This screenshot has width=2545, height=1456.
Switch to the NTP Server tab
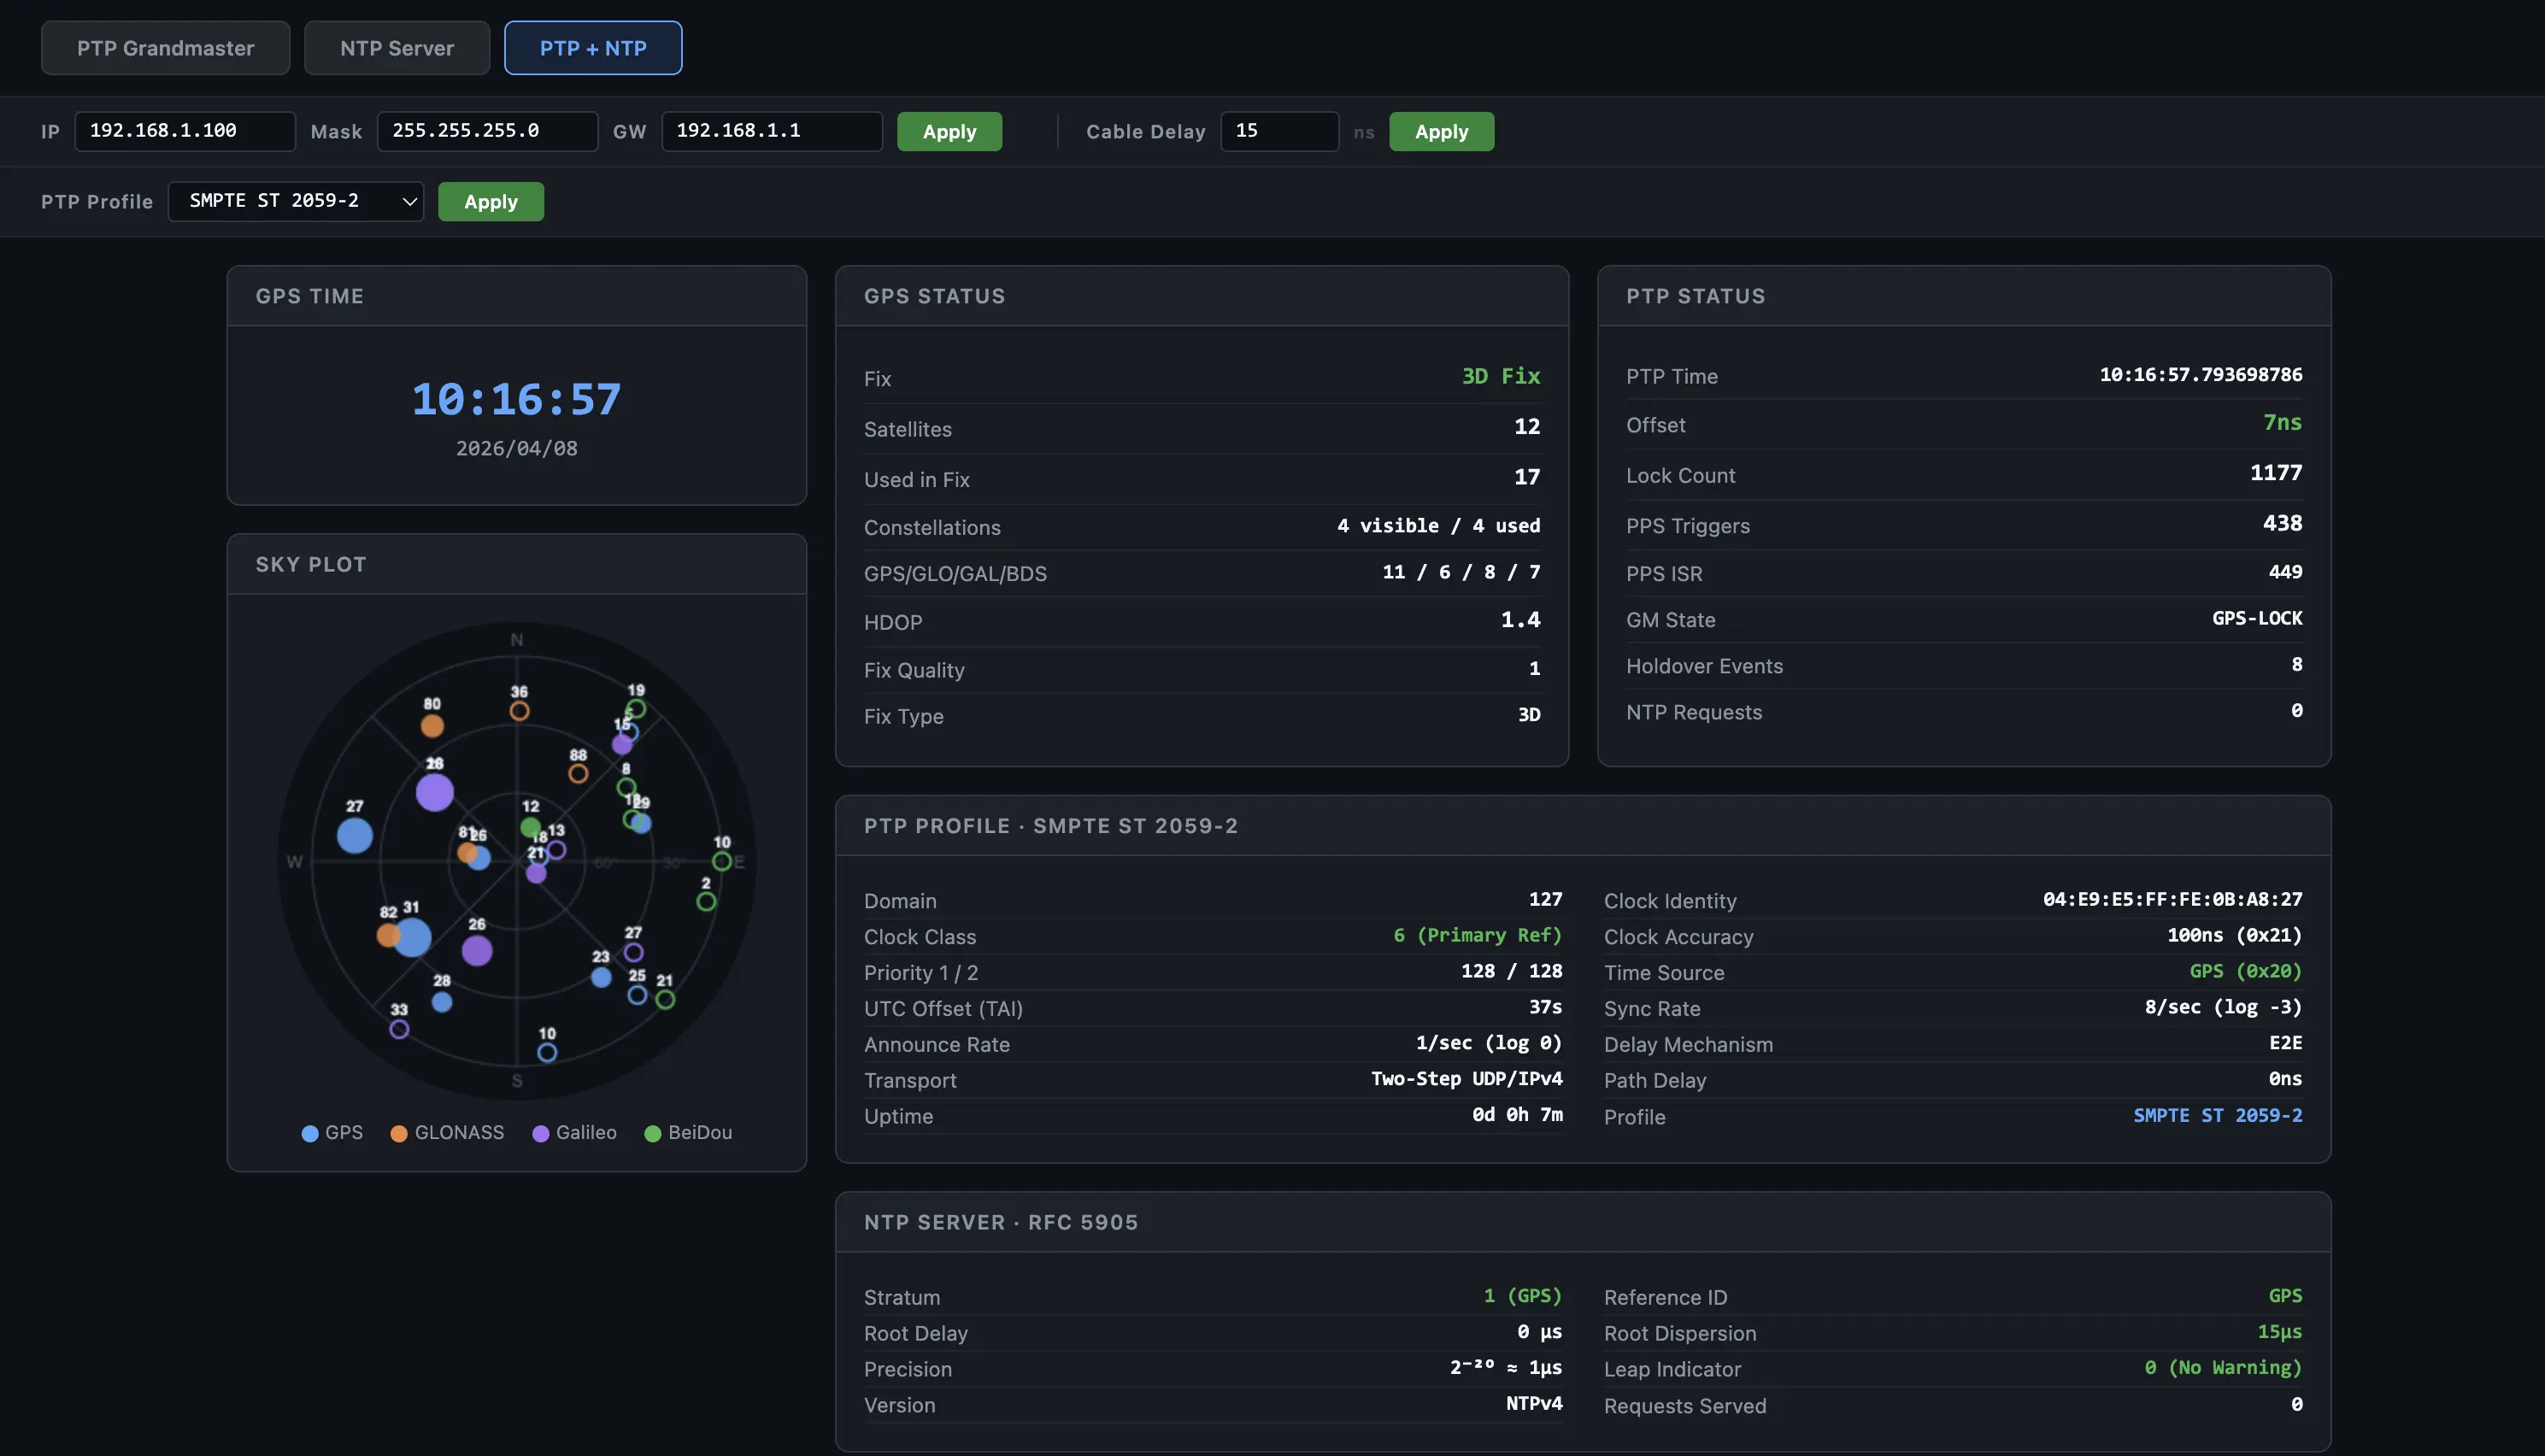point(396,47)
